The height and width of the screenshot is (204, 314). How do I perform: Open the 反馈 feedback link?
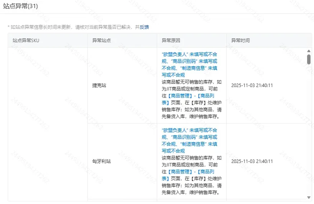click(x=144, y=27)
